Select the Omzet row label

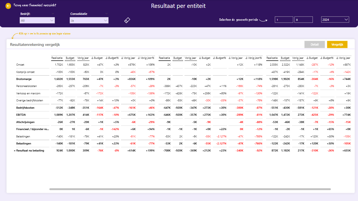point(20,65)
